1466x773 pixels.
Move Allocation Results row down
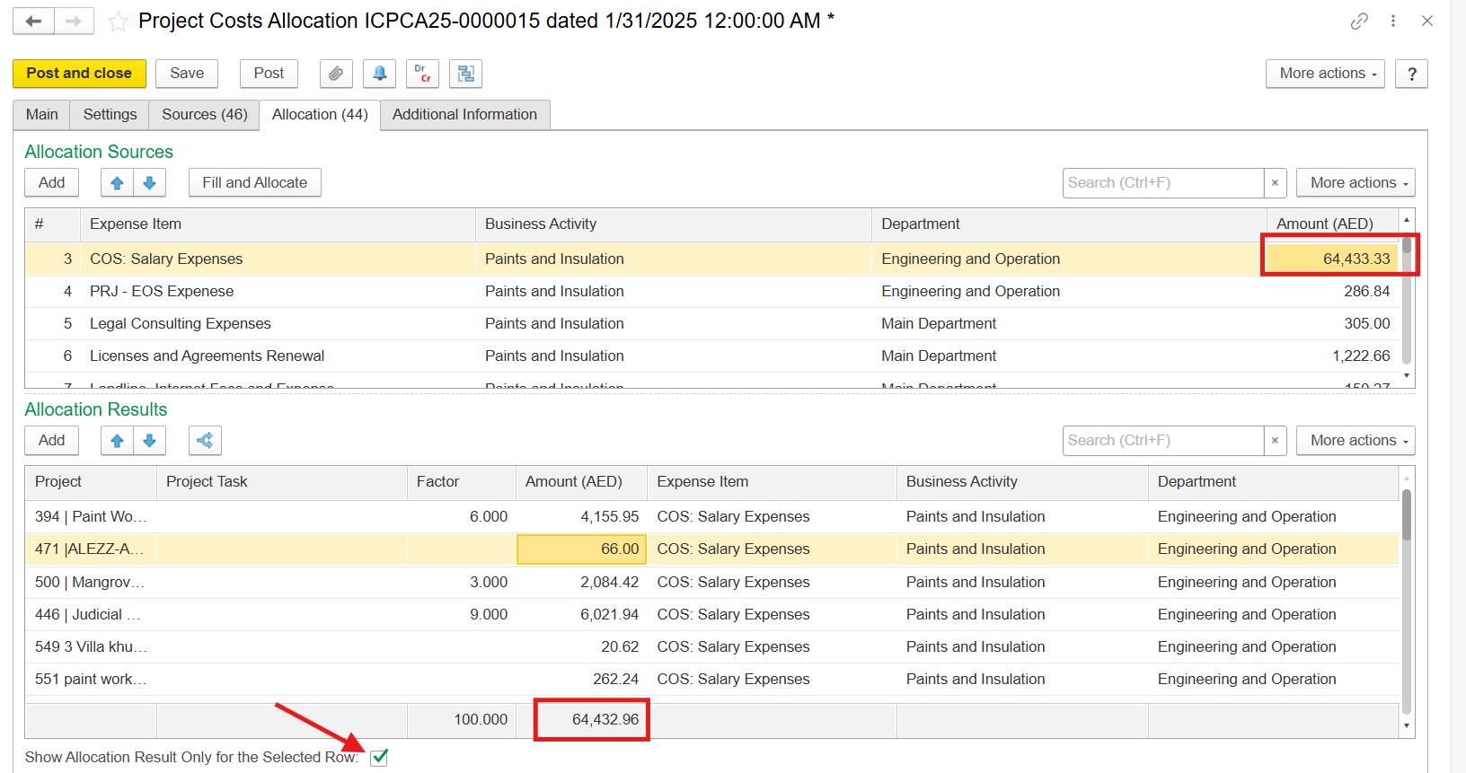coord(149,441)
